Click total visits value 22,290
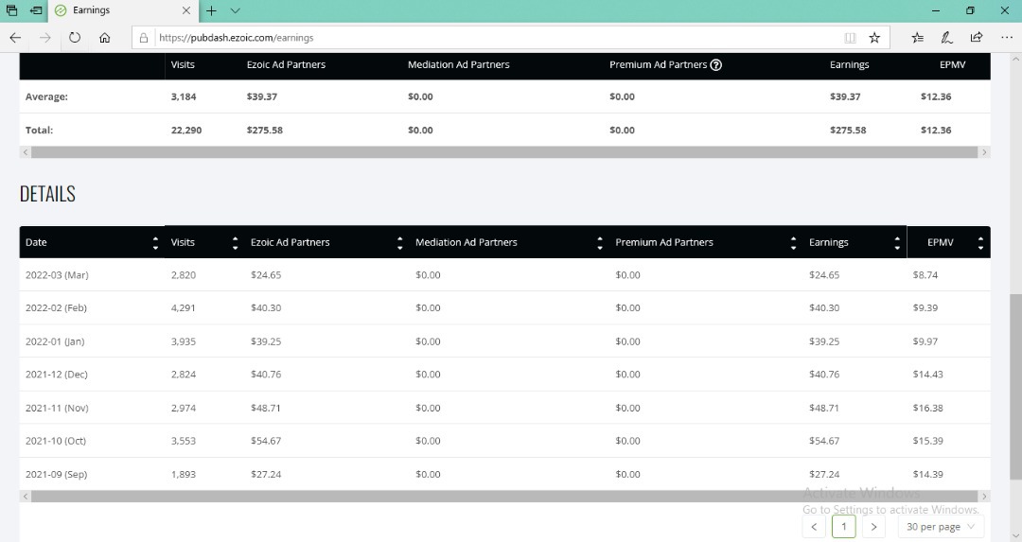1022x542 pixels. (x=186, y=131)
